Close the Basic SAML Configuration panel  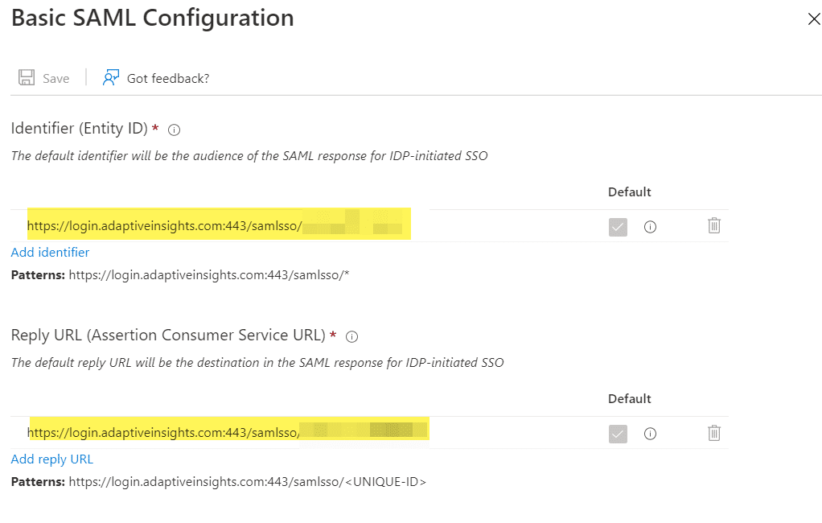pos(813,19)
